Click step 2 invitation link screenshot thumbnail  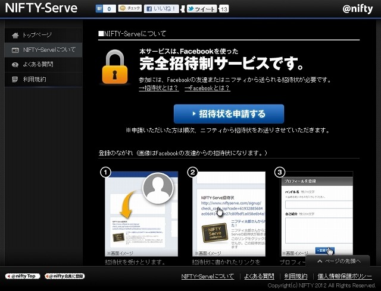pyautogui.click(x=229, y=214)
